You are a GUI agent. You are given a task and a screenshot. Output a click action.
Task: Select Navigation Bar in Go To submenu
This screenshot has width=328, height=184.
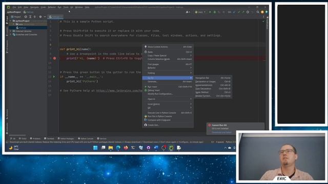pyautogui.click(x=213, y=78)
